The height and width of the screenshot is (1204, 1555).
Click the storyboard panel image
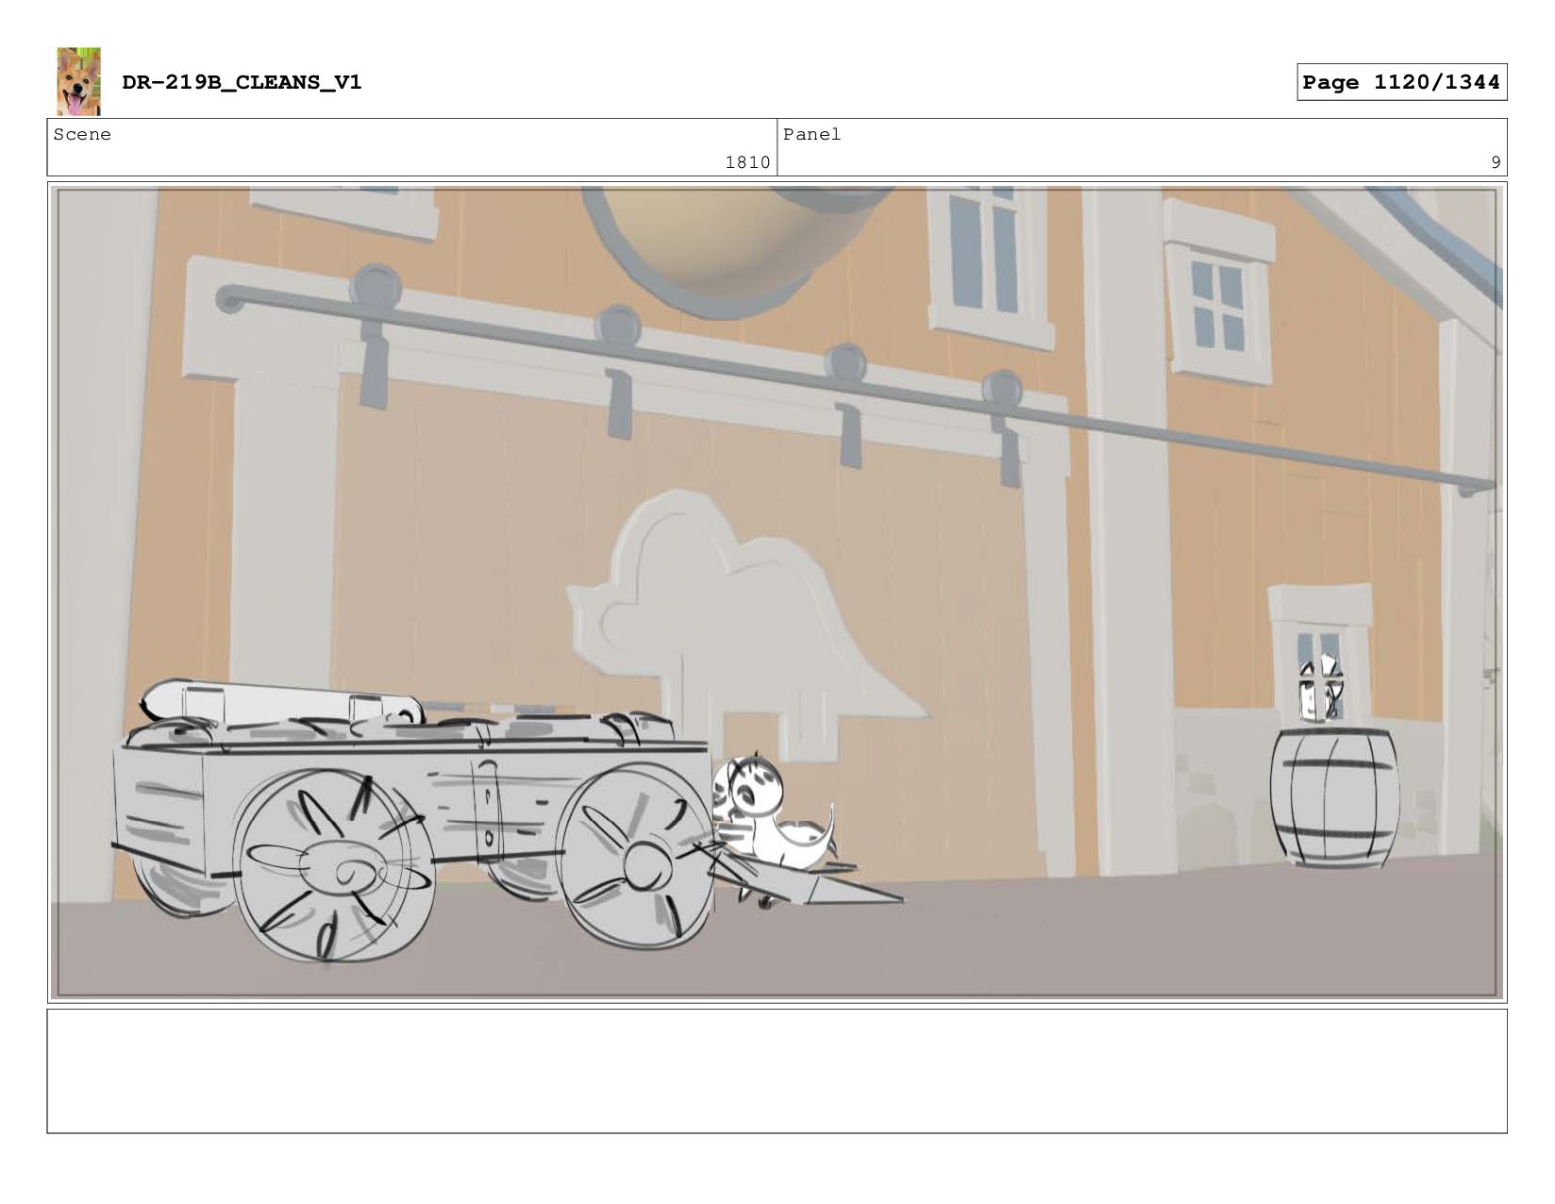pyautogui.click(x=777, y=593)
